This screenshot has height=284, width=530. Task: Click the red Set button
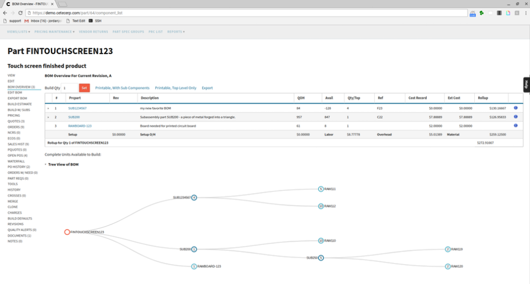84,88
